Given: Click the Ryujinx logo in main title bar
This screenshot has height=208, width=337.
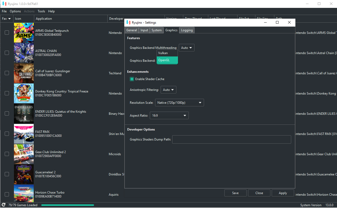Looking at the screenshot, I should point(4,4).
